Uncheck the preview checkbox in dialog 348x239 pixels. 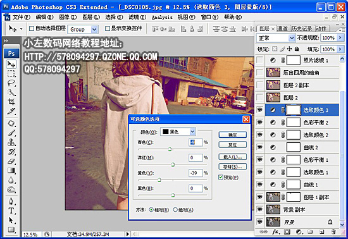(221, 177)
